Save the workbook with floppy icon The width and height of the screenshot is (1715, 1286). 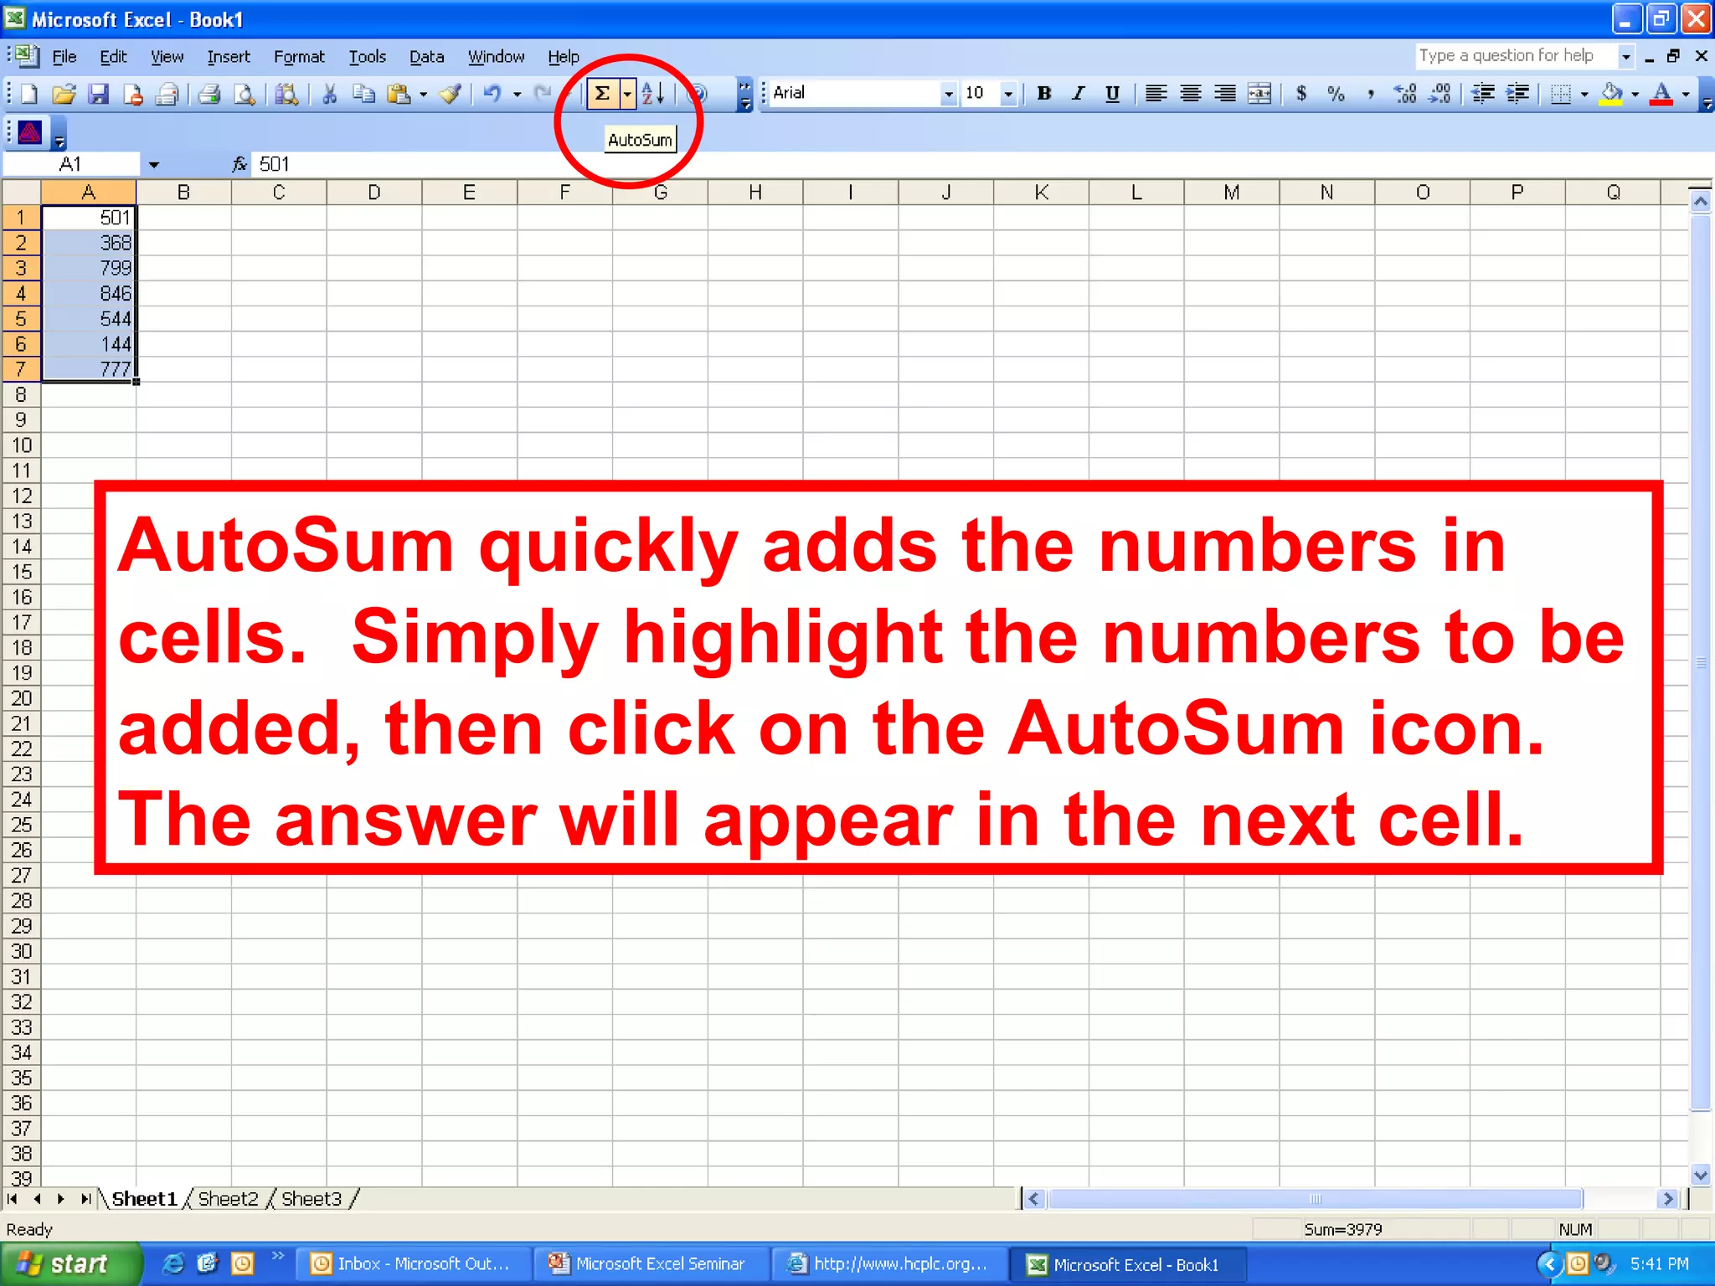[x=99, y=94]
